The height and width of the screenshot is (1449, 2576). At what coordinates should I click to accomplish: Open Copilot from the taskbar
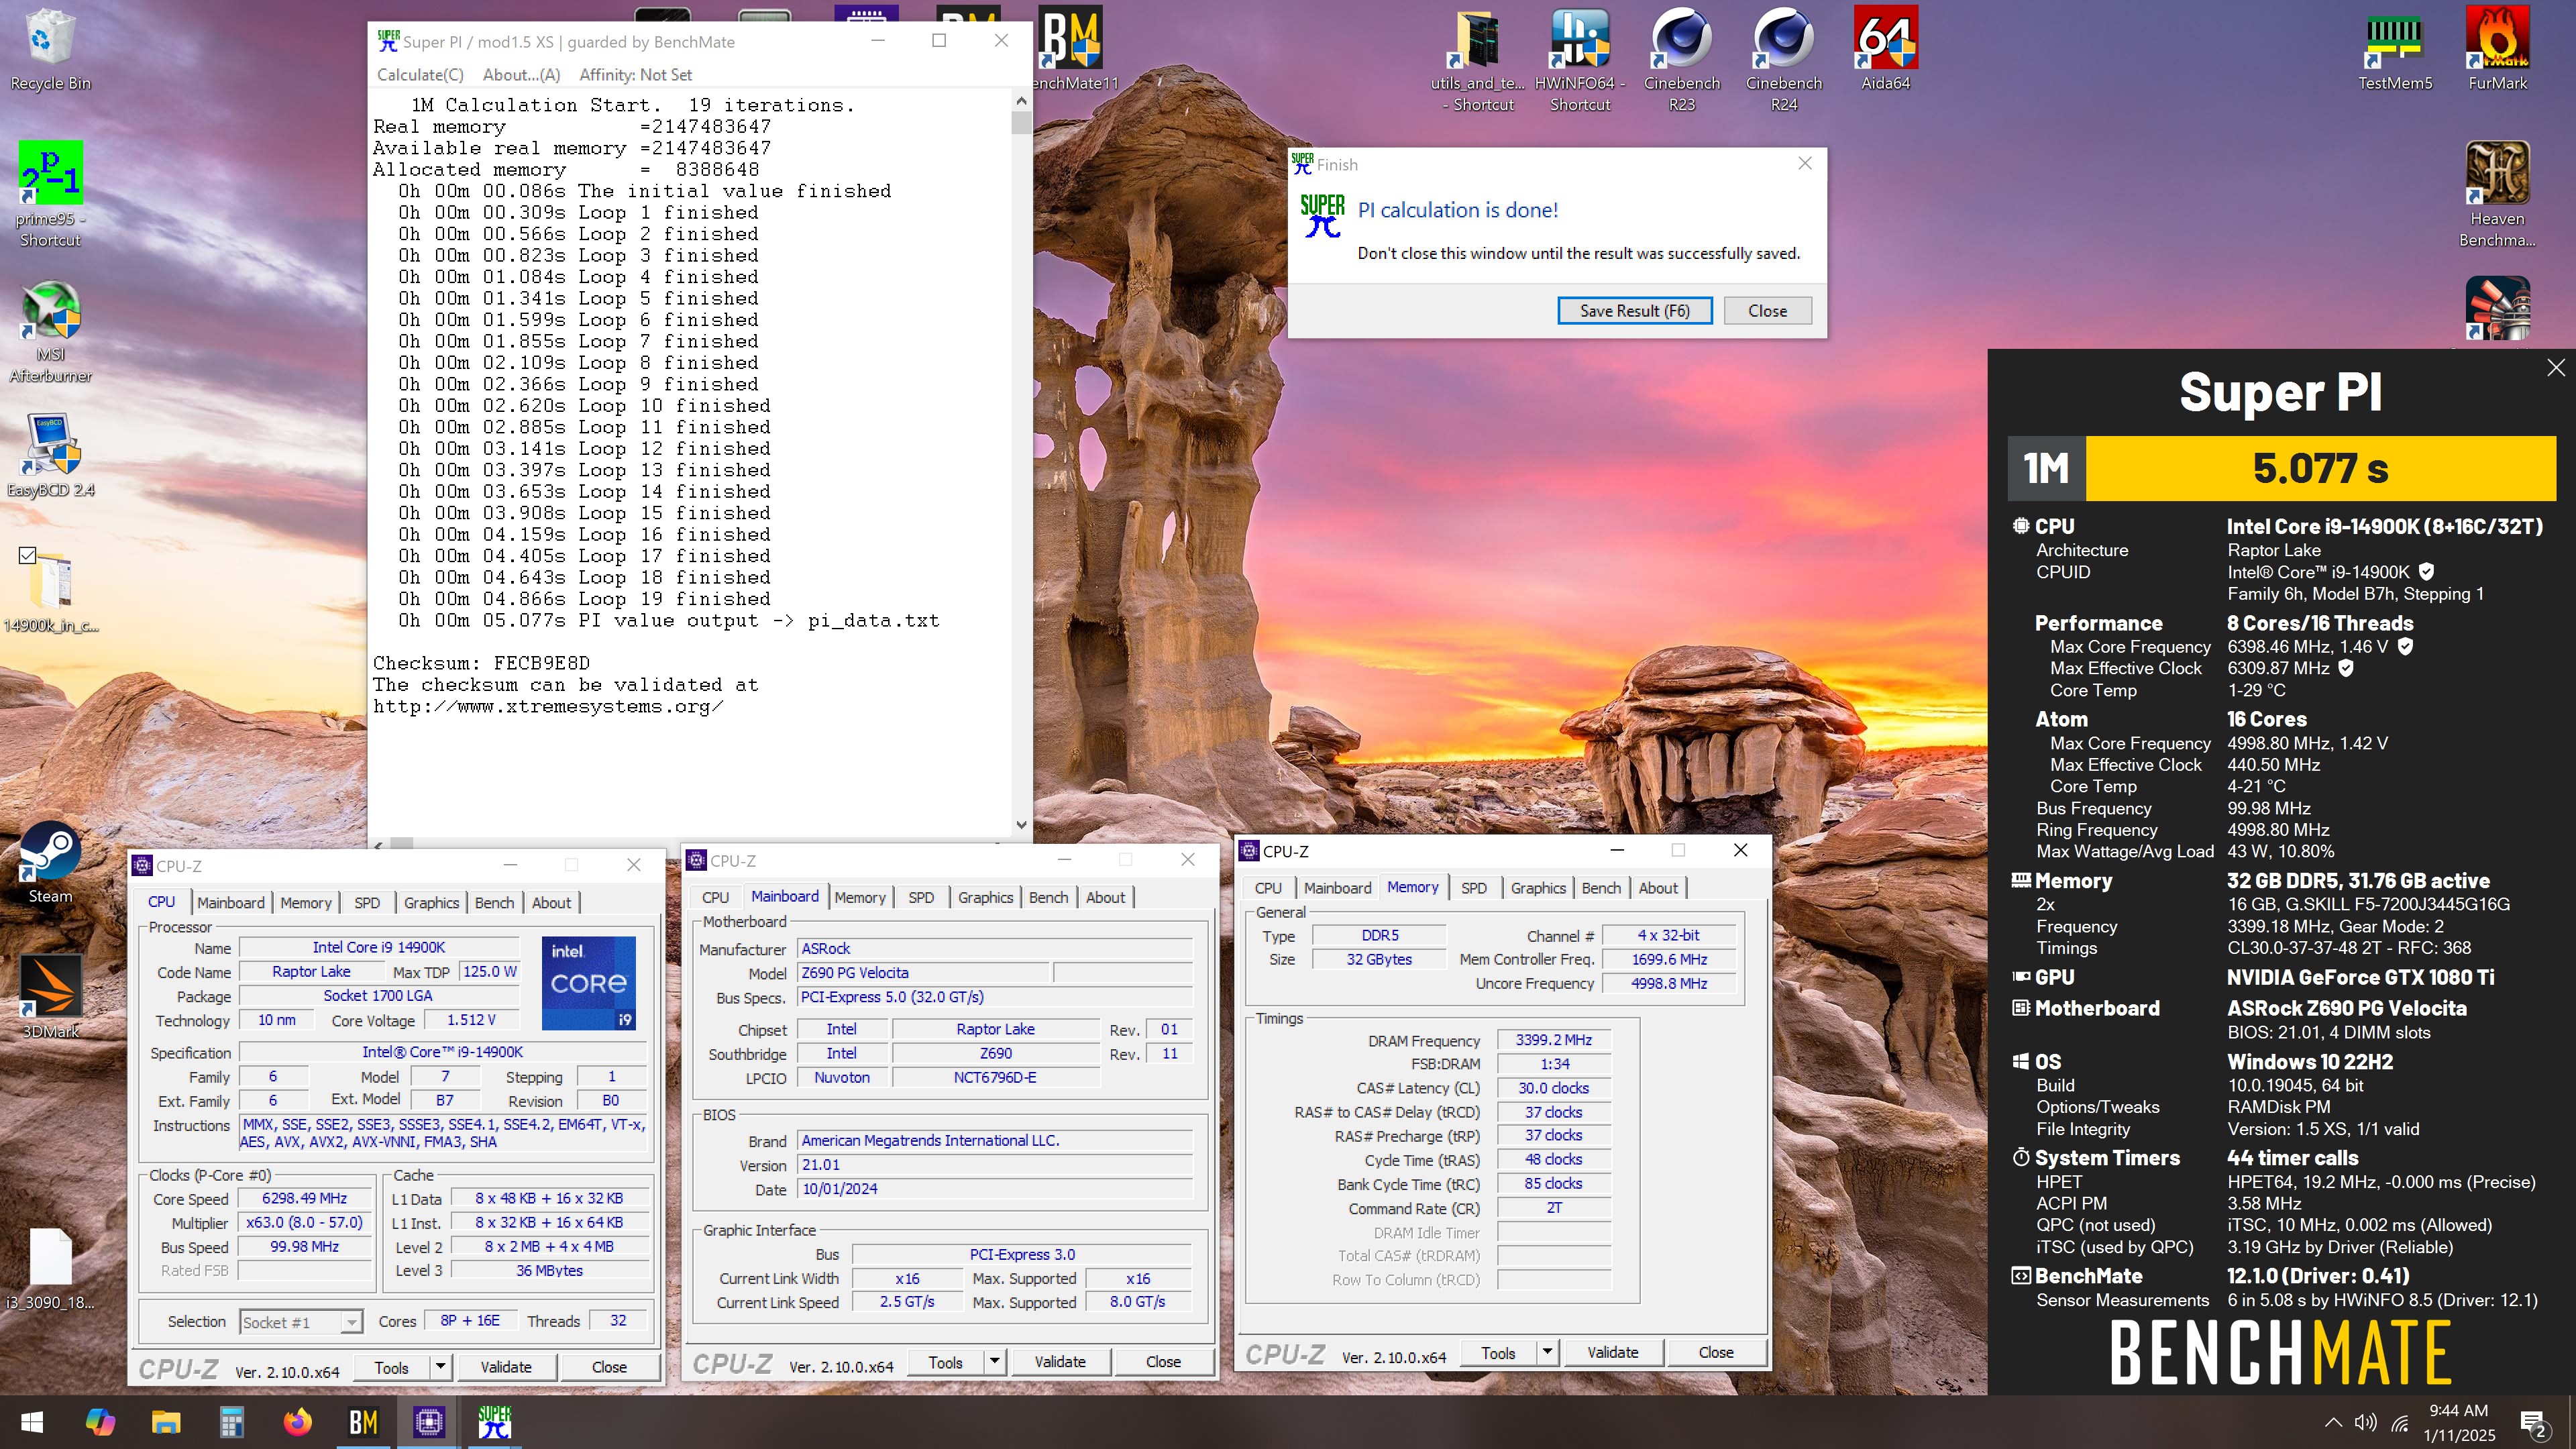[x=99, y=1421]
